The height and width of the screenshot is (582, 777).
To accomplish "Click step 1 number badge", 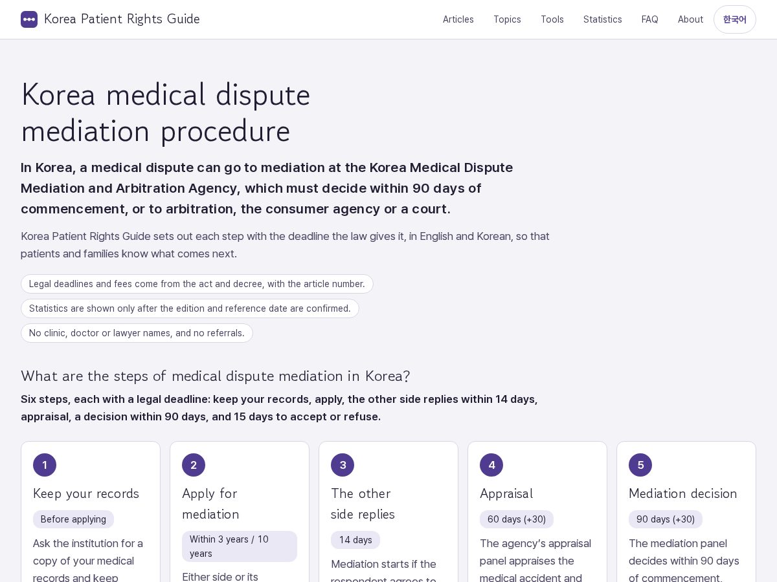I will pyautogui.click(x=45, y=465).
